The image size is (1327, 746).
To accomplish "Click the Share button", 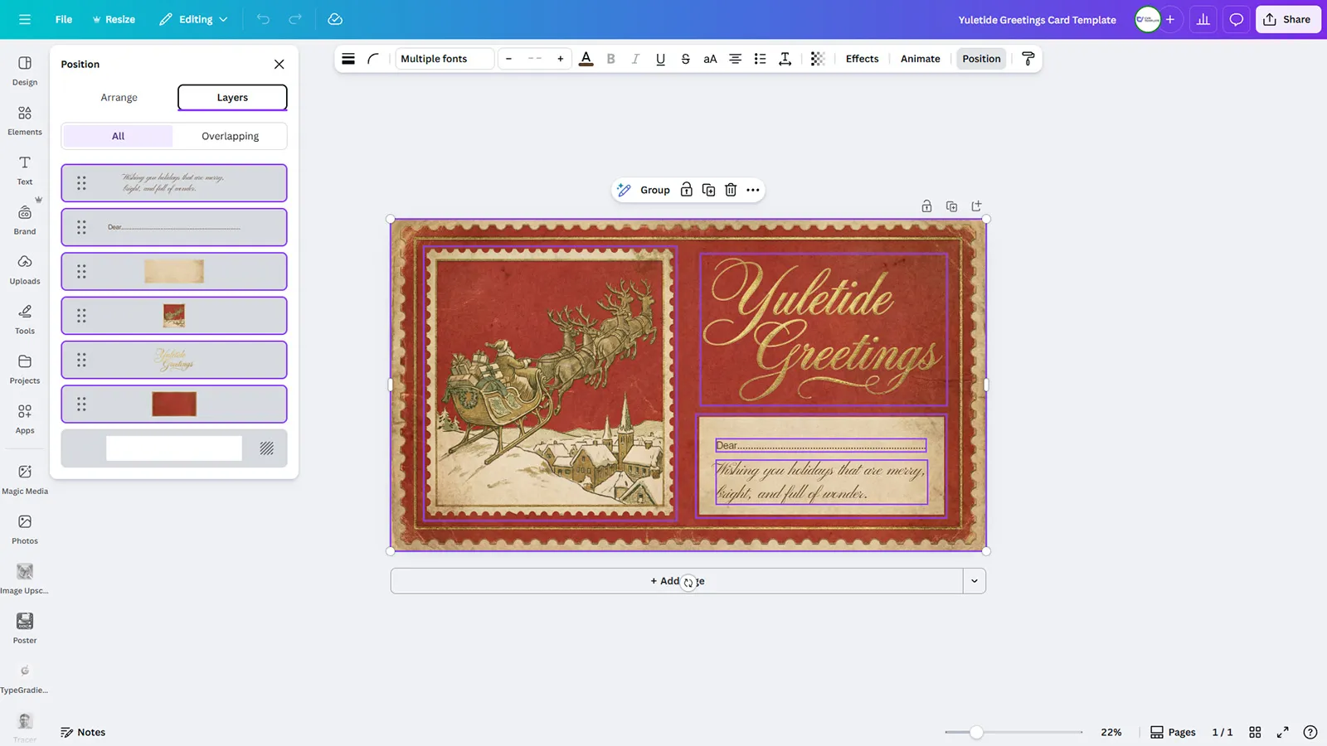I will click(x=1287, y=18).
